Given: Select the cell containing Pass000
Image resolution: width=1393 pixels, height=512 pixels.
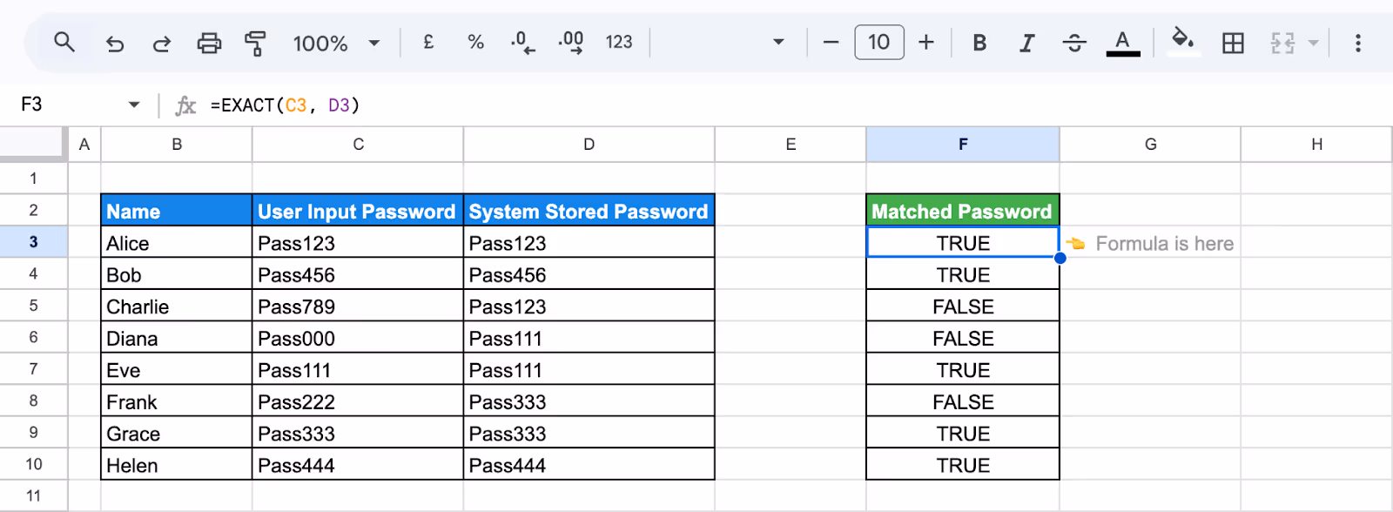Looking at the screenshot, I should (x=358, y=338).
